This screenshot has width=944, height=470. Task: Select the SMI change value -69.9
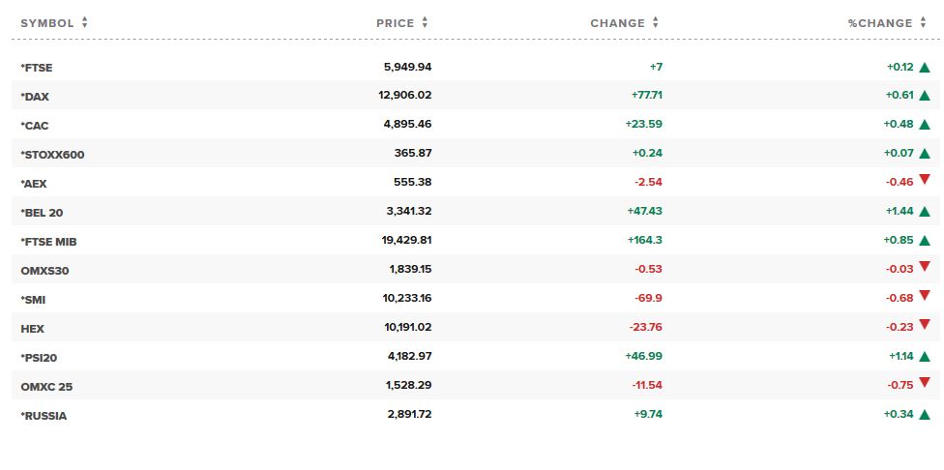click(x=649, y=297)
